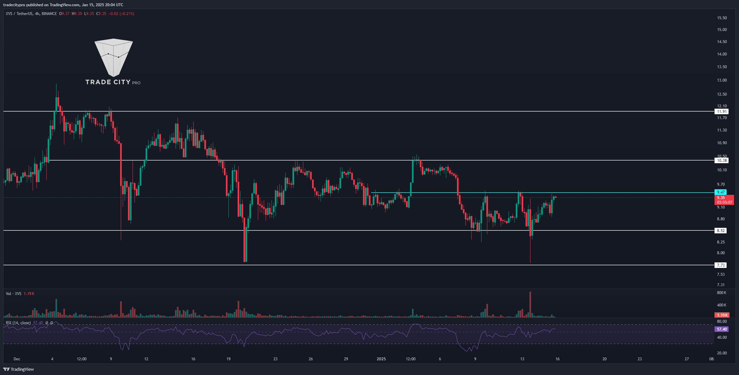Click the 400K volume axis value
The height and width of the screenshot is (375, 739).
tap(722, 305)
